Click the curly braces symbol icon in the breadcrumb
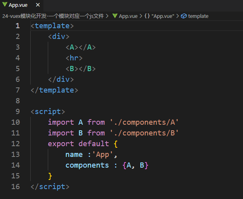 [x=147, y=16]
